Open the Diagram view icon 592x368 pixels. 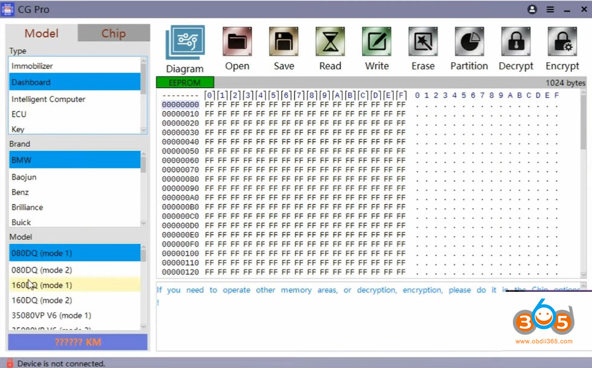pos(184,43)
